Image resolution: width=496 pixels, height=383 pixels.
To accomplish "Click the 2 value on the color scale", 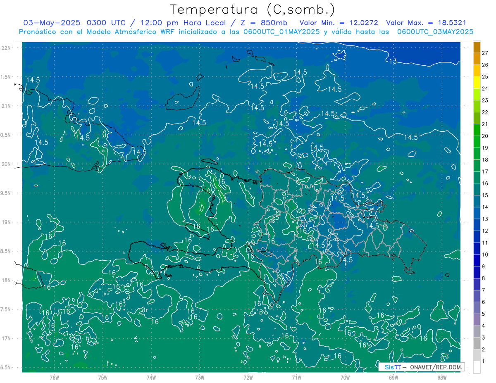I will coord(483,350).
